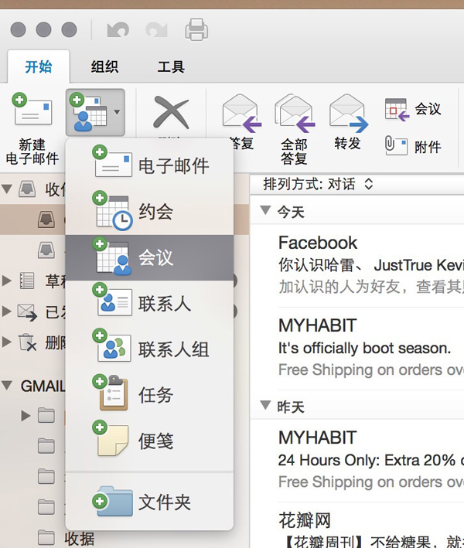Click the 附件 attachment button

coord(413,146)
